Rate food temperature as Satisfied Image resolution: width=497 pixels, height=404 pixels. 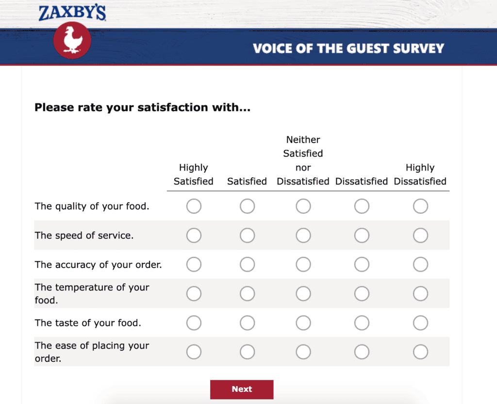tap(247, 294)
